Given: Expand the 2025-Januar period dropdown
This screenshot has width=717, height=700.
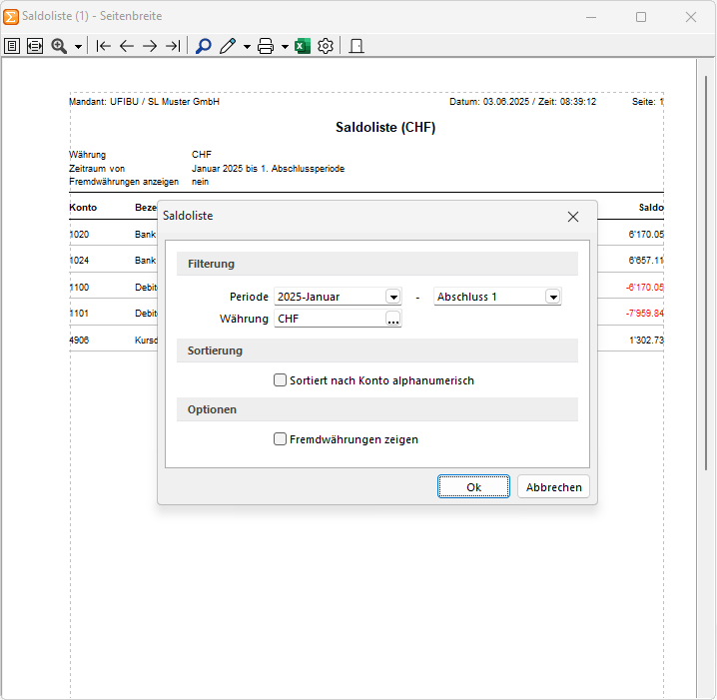Looking at the screenshot, I should click(393, 298).
